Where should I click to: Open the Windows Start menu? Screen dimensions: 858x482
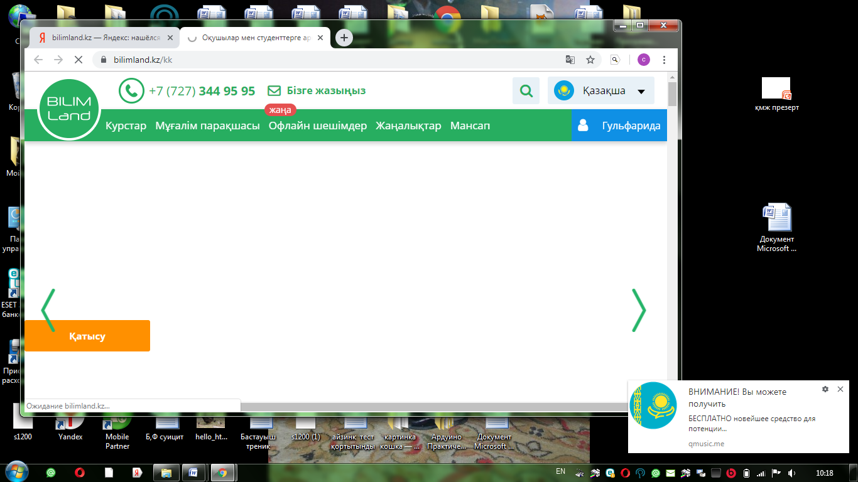[x=16, y=473]
